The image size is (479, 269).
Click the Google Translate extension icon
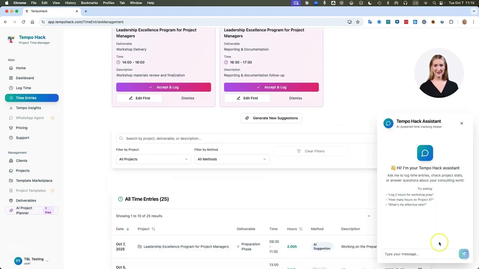click(x=370, y=22)
